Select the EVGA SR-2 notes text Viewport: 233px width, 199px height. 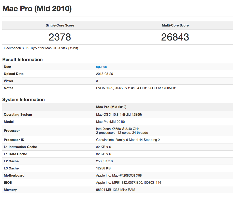click(x=136, y=88)
